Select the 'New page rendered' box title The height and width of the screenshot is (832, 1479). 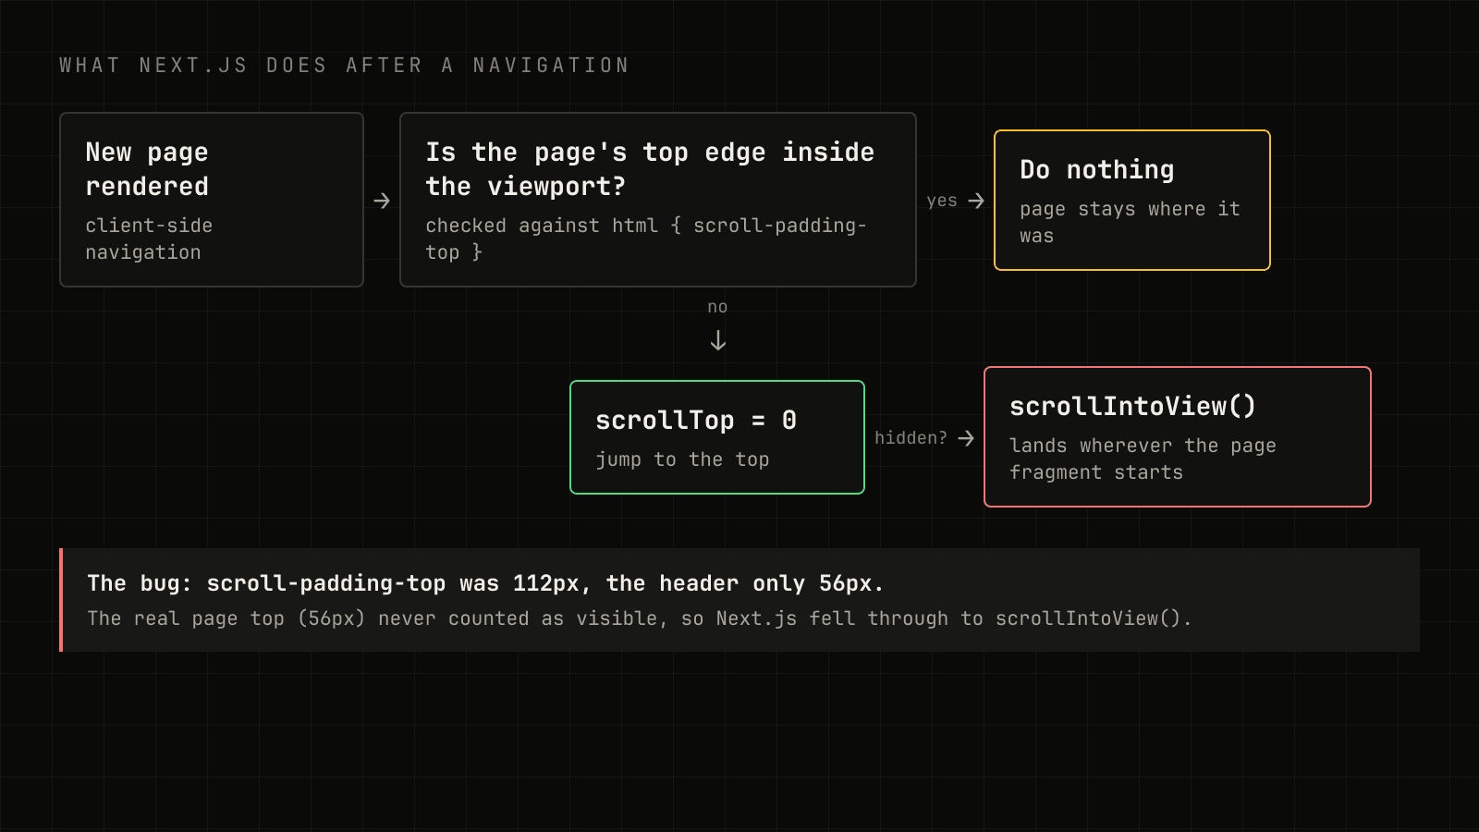(147, 169)
